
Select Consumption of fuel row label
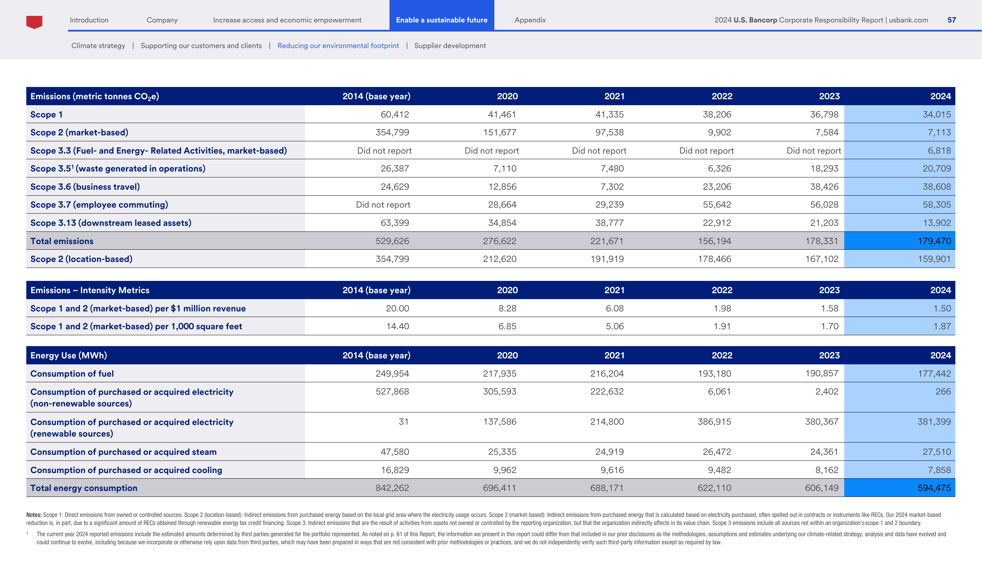point(72,373)
